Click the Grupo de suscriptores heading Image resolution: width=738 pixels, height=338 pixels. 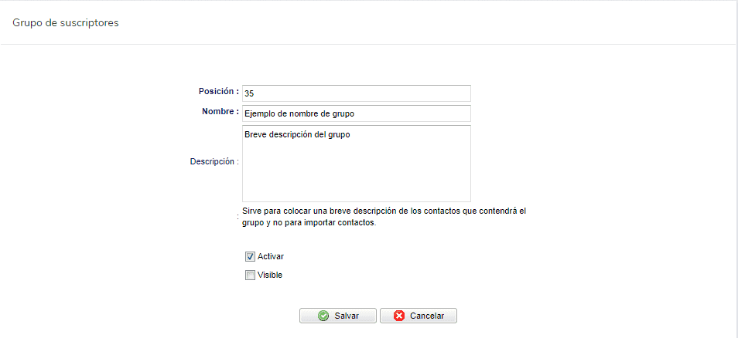(x=66, y=22)
